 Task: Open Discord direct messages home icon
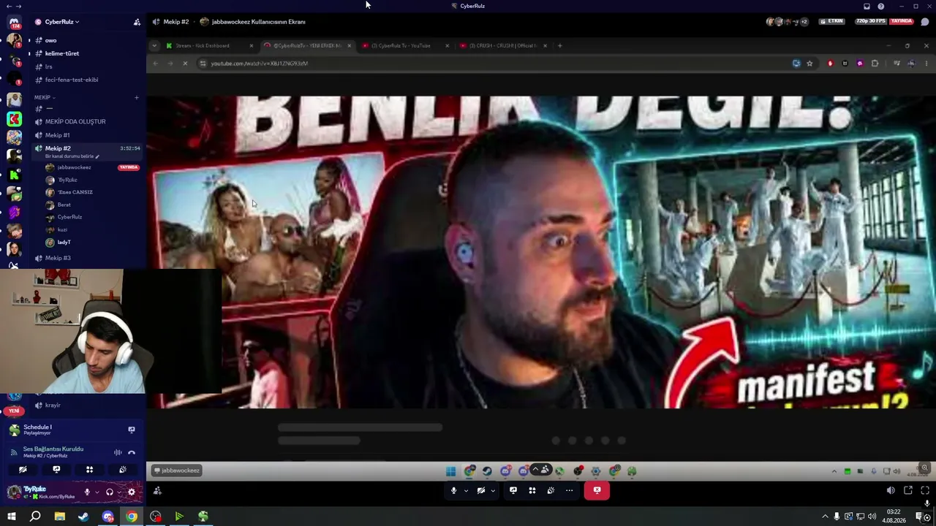tap(14, 22)
